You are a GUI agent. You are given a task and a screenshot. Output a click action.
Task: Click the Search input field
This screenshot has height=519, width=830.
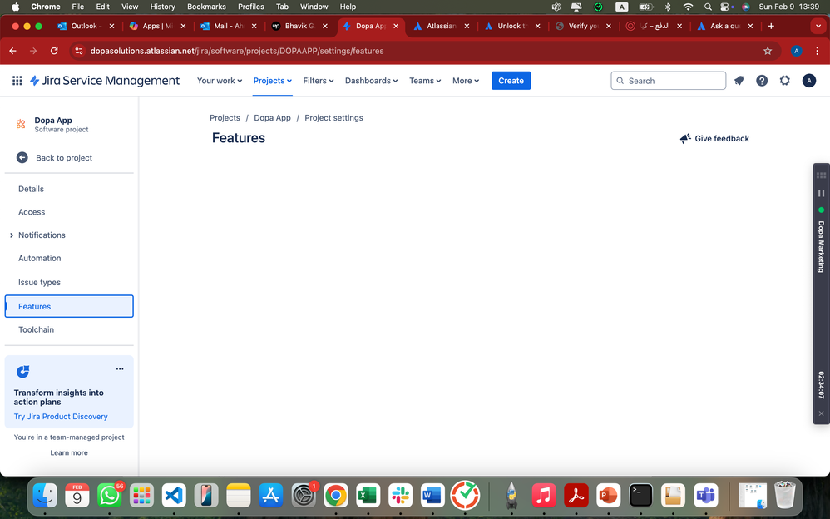[x=668, y=80]
